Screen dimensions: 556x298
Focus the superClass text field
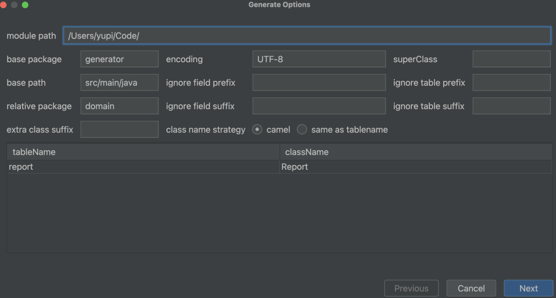pos(511,59)
